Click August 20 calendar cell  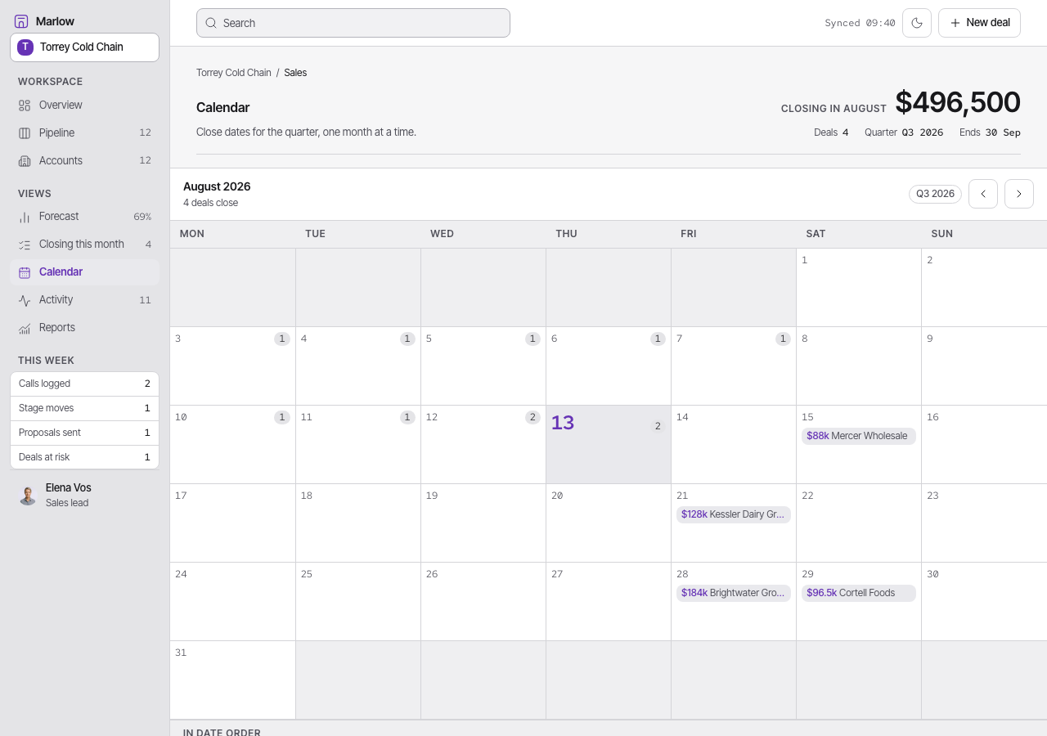tap(609, 523)
